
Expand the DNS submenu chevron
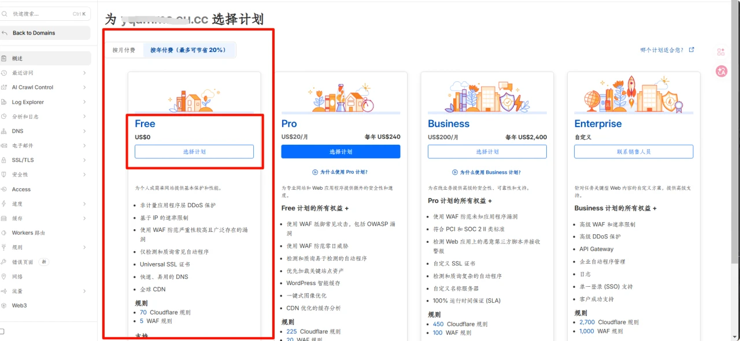coord(84,131)
